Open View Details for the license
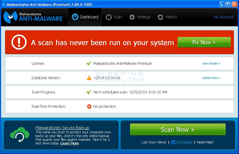 click(211, 63)
